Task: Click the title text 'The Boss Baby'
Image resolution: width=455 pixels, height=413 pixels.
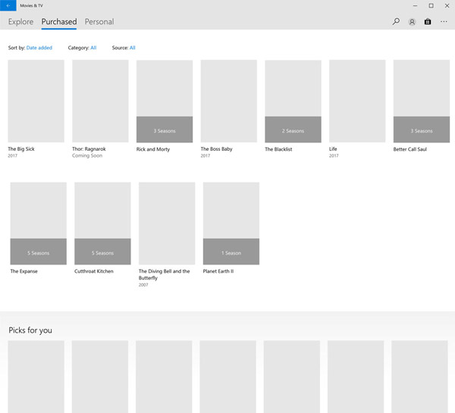Action: click(216, 149)
